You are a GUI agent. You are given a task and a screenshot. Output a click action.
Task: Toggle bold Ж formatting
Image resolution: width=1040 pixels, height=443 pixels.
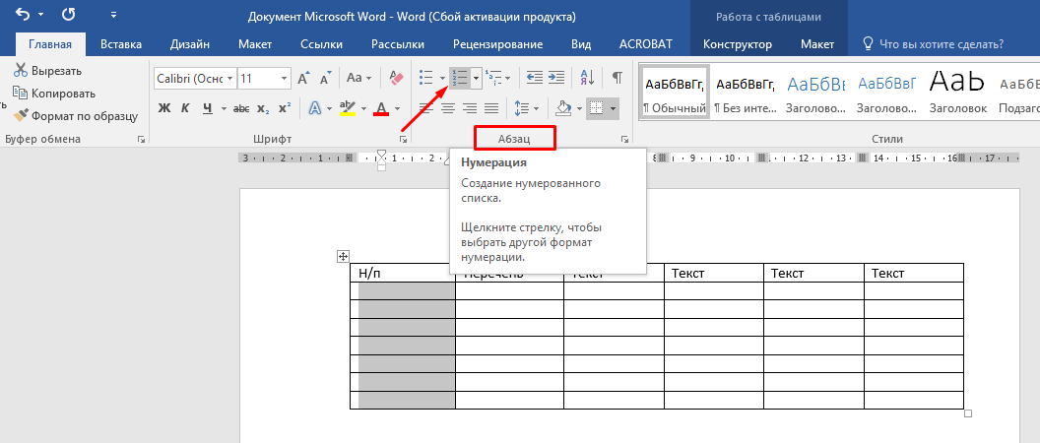[165, 108]
